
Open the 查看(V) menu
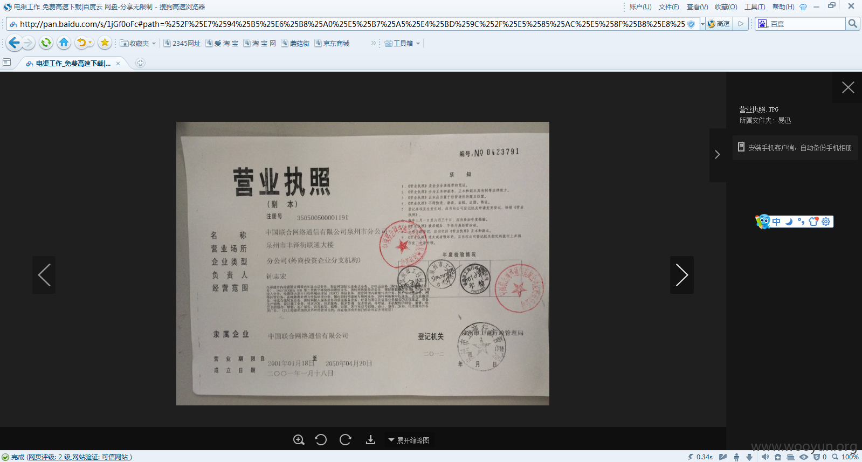pyautogui.click(x=697, y=7)
